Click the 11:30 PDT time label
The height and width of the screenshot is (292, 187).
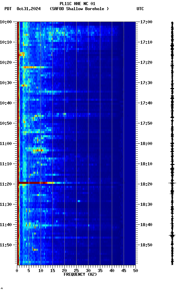(x=6, y=204)
